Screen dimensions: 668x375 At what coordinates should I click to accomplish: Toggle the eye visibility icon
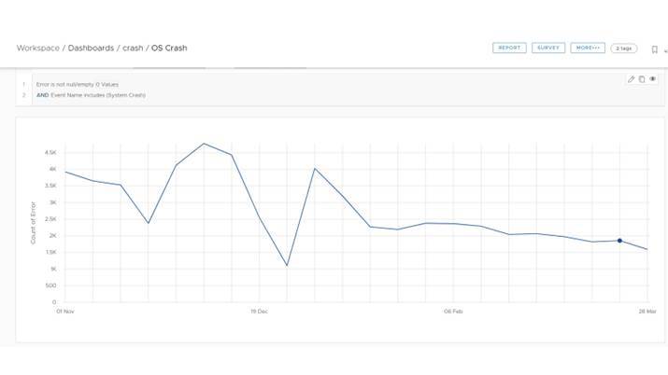(x=653, y=79)
